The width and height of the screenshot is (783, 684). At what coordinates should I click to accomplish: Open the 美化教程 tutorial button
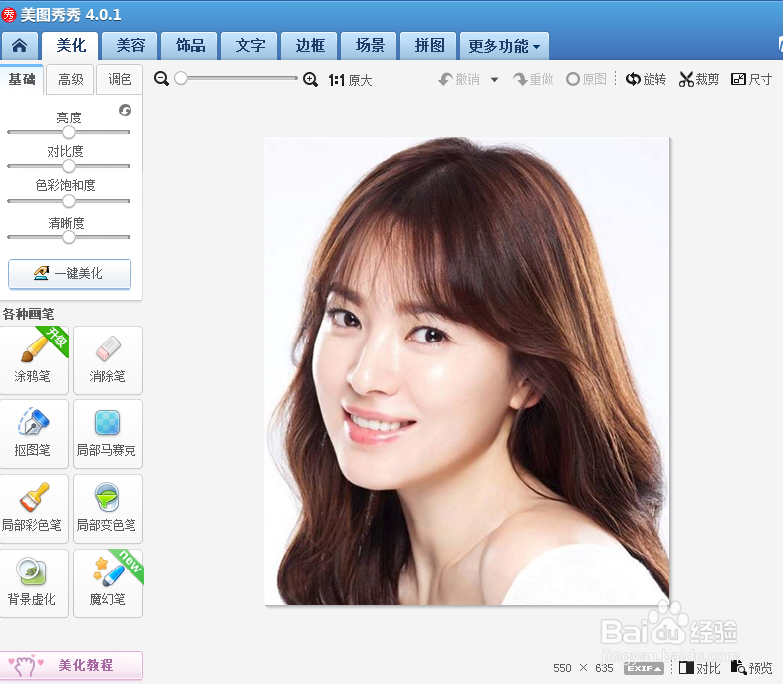[71, 665]
